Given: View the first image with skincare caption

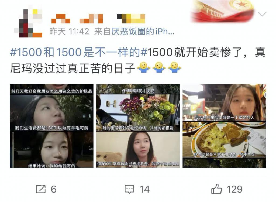Looking at the screenshot, I should (x=51, y=126).
